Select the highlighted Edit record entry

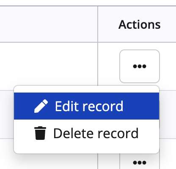click(x=87, y=106)
